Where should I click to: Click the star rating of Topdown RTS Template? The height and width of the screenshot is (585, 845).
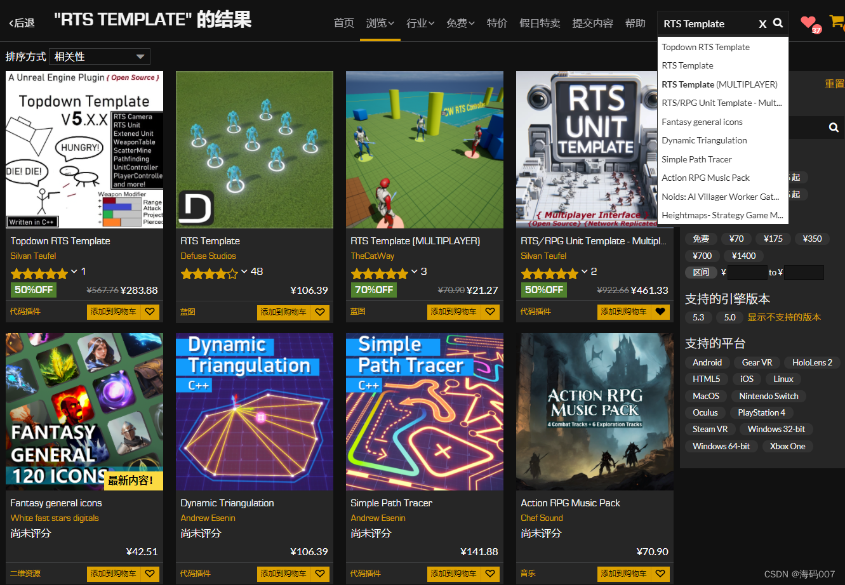point(39,273)
